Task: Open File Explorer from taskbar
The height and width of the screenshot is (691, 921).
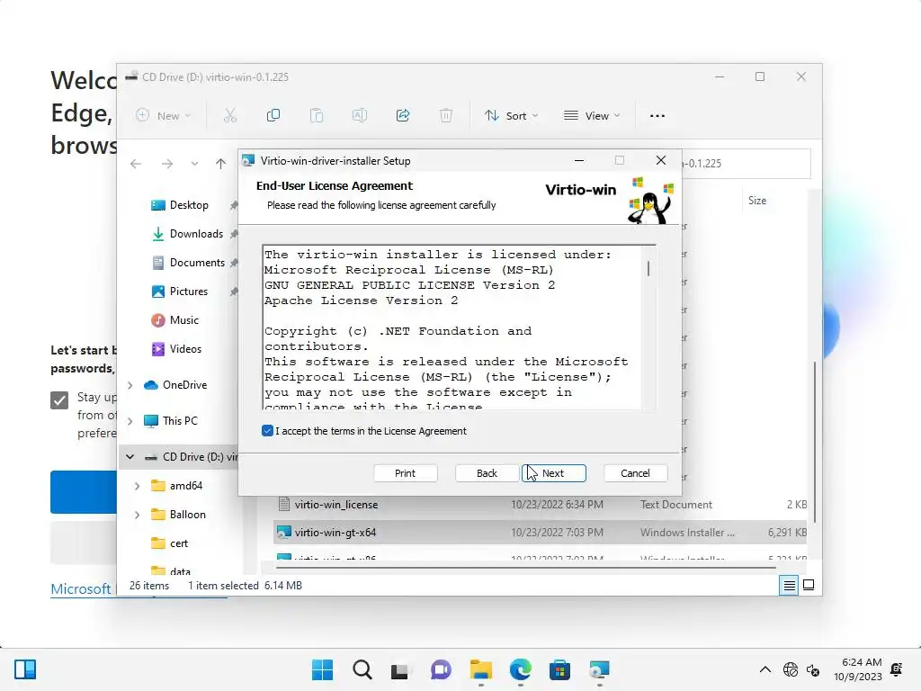Action: [x=480, y=669]
